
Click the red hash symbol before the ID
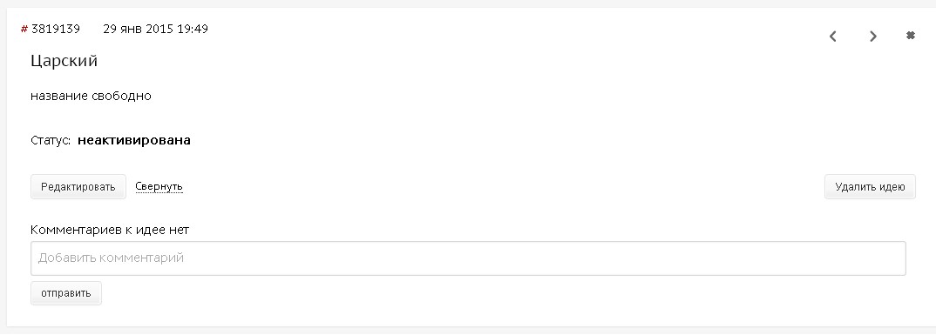24,30
